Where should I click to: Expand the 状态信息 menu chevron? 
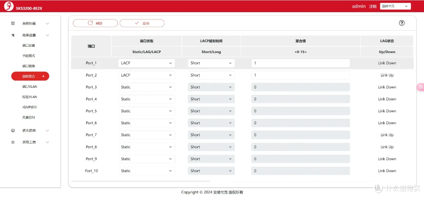click(48, 130)
